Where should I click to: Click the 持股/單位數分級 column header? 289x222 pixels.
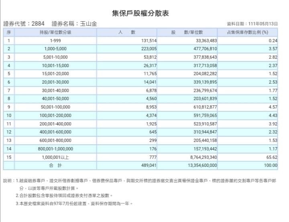tap(55, 32)
